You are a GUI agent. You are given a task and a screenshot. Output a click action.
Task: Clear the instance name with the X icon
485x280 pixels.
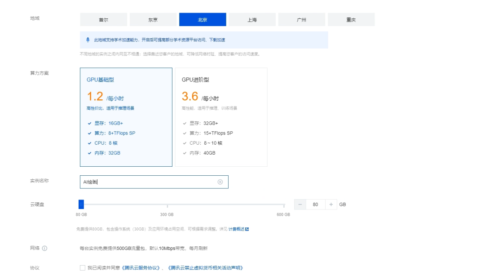tap(220, 182)
